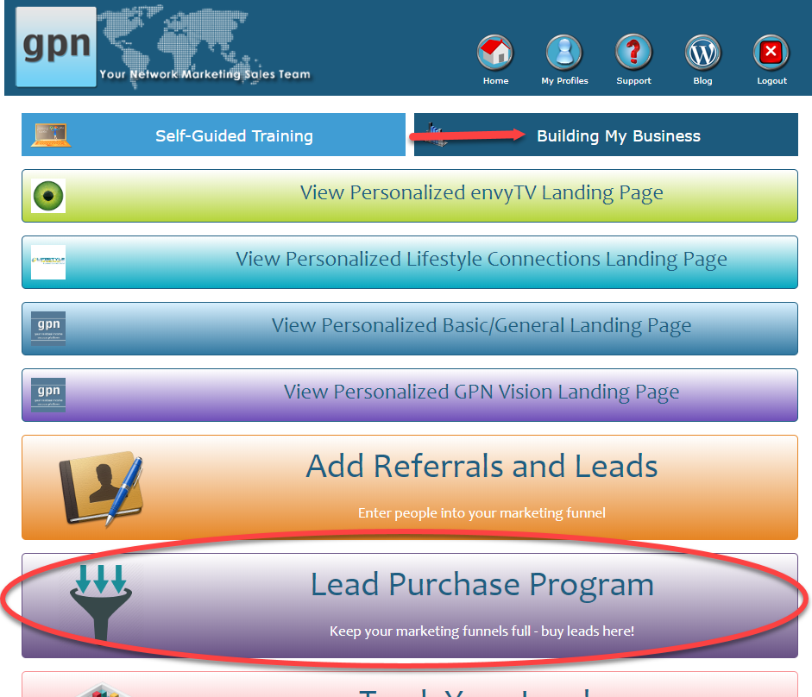This screenshot has height=697, width=812.
Task: Click the green envyTV eye icon
Action: pyautogui.click(x=48, y=196)
